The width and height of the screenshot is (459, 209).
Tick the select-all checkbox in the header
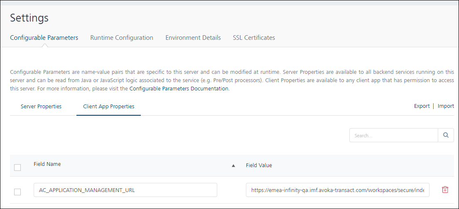(x=17, y=168)
